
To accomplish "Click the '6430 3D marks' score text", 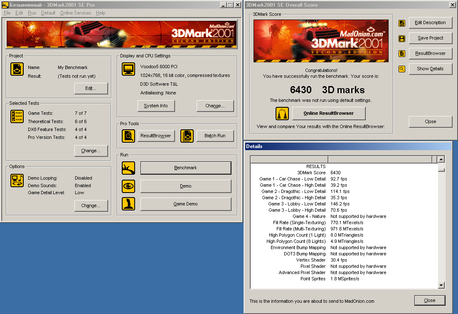I will point(327,90).
